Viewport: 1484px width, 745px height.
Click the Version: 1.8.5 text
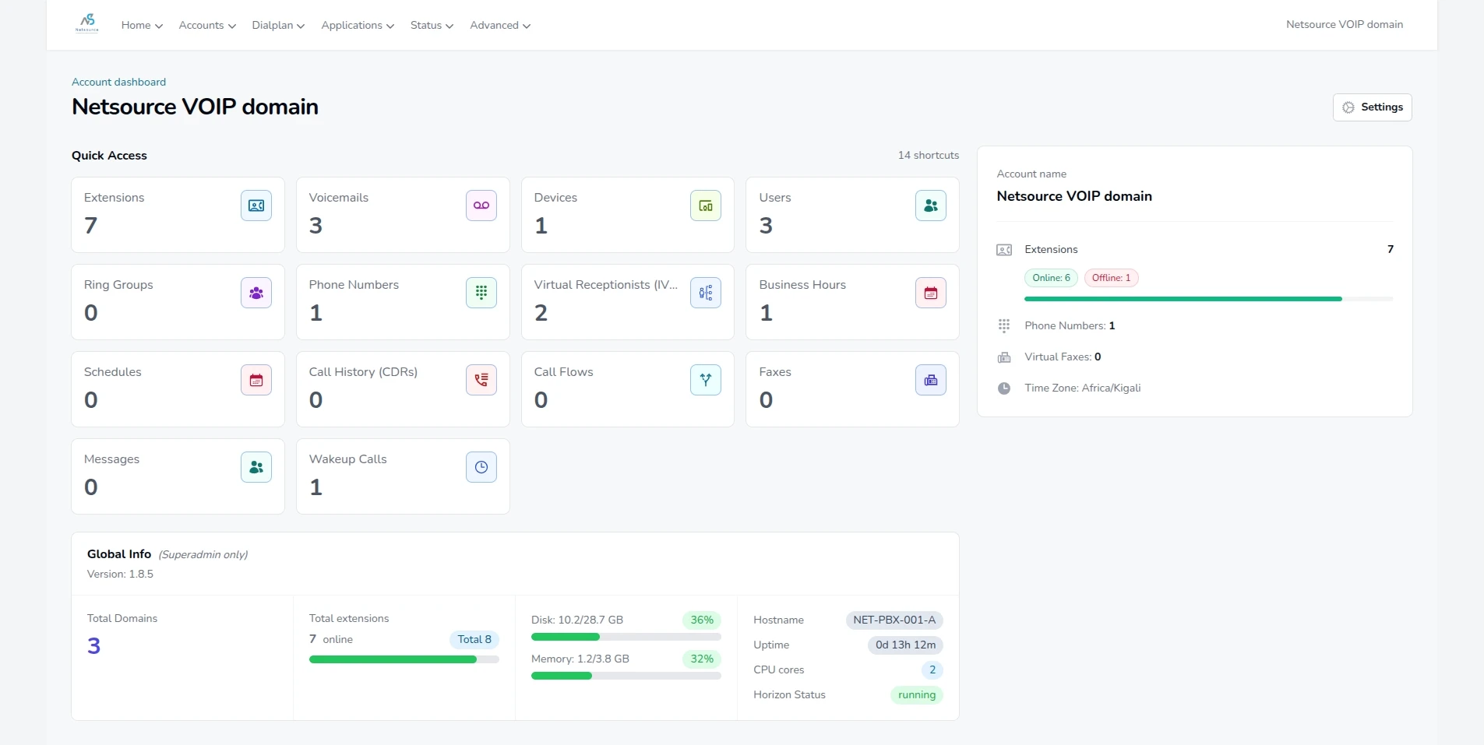pyautogui.click(x=120, y=574)
